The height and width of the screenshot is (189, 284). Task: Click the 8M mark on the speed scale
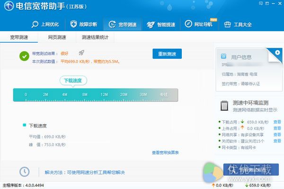pyautogui.click(x=85, y=94)
